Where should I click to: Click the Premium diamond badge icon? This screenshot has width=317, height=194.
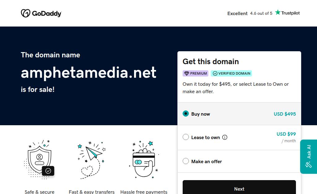pos(186,73)
